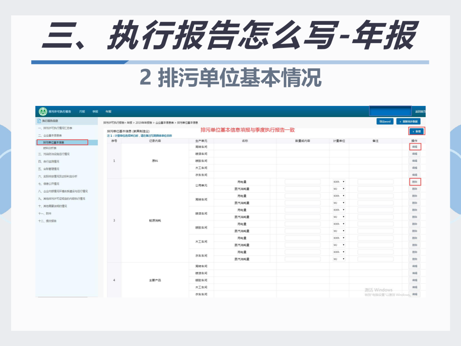Viewport: 461px width, 346px height.
Task: Open 八、企业内部环境体系建设与运行情况 sidebar item
Action: [63, 191]
